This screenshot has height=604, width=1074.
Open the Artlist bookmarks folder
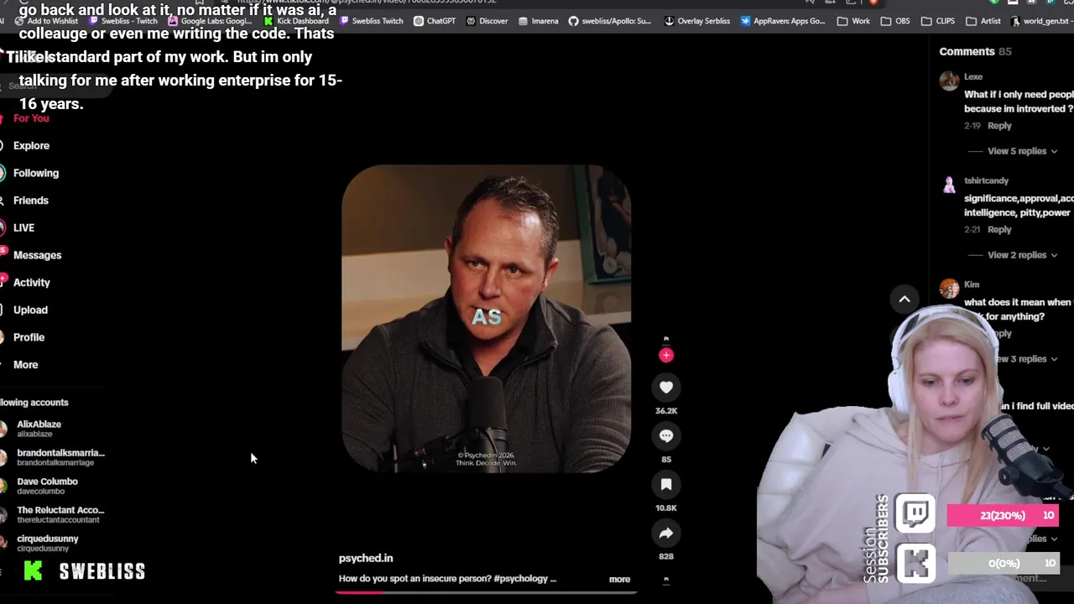[x=983, y=21]
